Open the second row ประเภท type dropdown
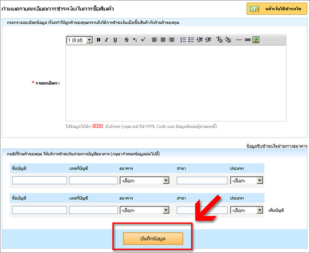The image size is (310, 253). click(x=247, y=210)
